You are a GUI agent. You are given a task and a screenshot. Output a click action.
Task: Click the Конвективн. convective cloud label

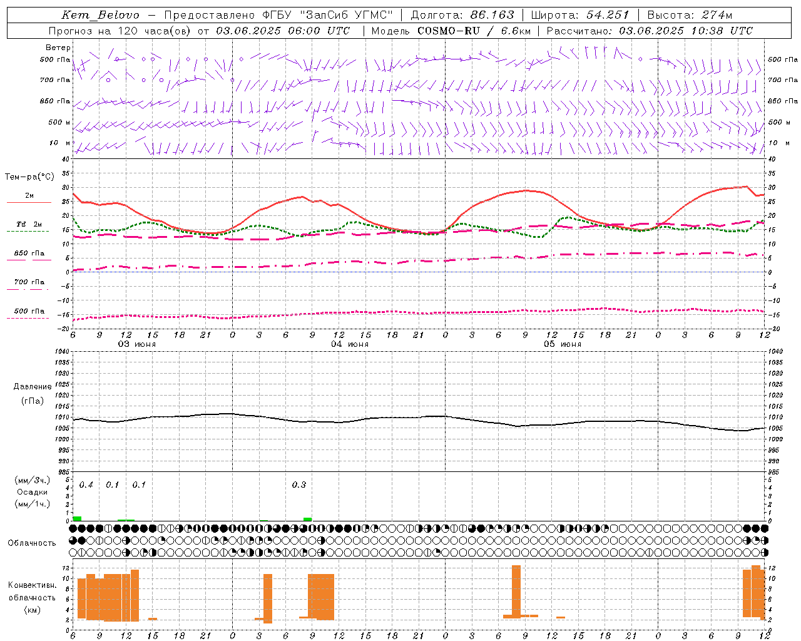(32, 585)
